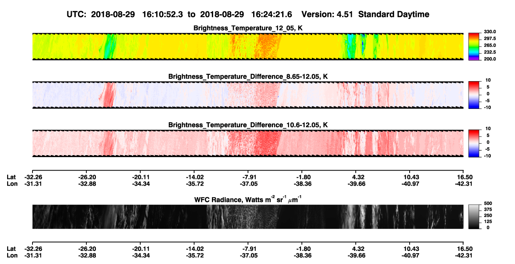
Task: Click the WFC Radiance grayscale bar
Action: (473, 217)
